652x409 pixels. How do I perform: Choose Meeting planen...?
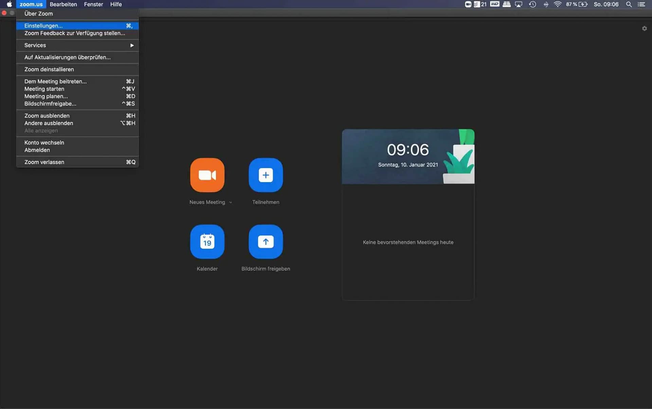(77, 96)
